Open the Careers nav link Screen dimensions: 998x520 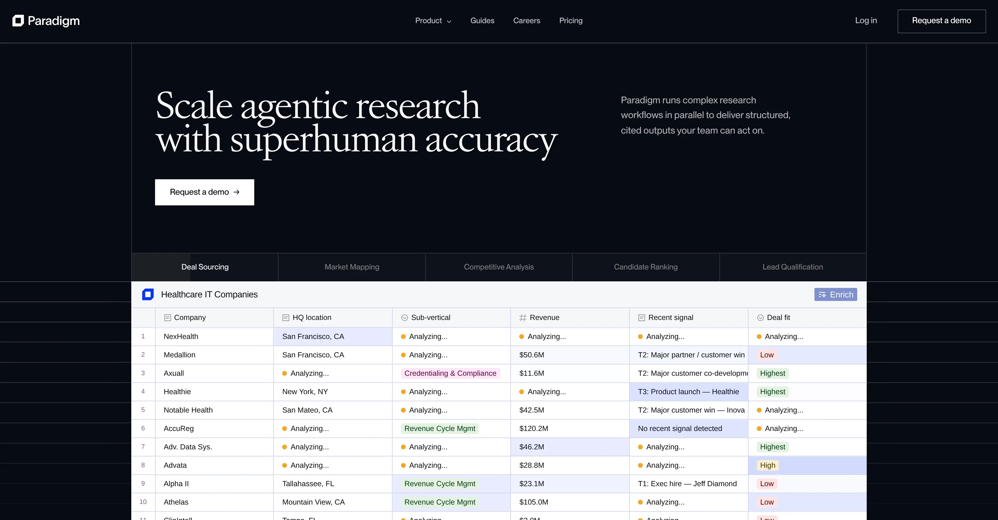[x=527, y=20]
